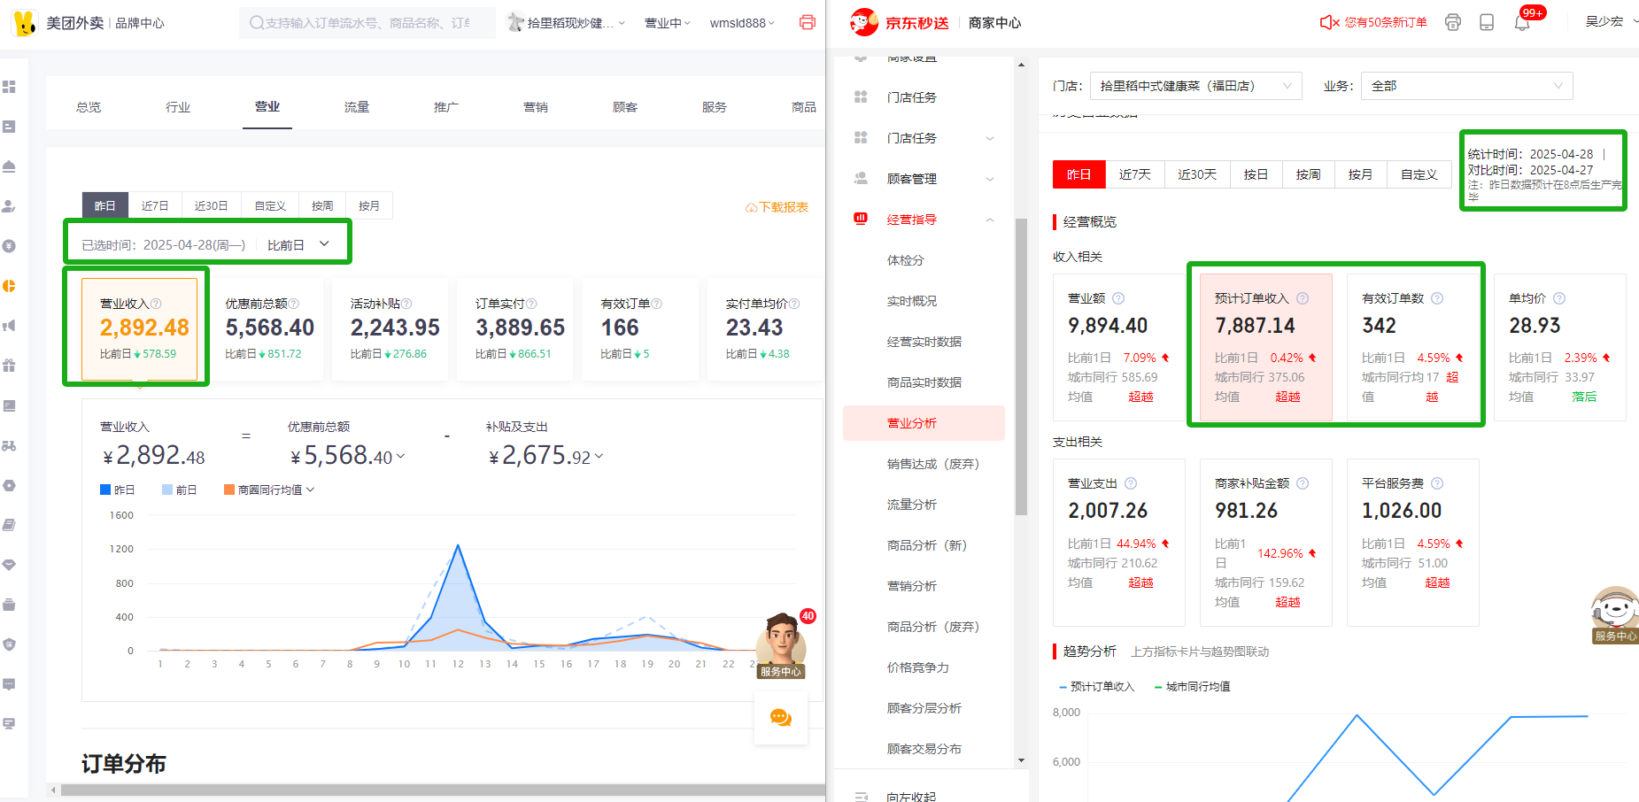This screenshot has width=1639, height=802.
Task: Click the help icon beside 营业支出
Action: 1131,483
